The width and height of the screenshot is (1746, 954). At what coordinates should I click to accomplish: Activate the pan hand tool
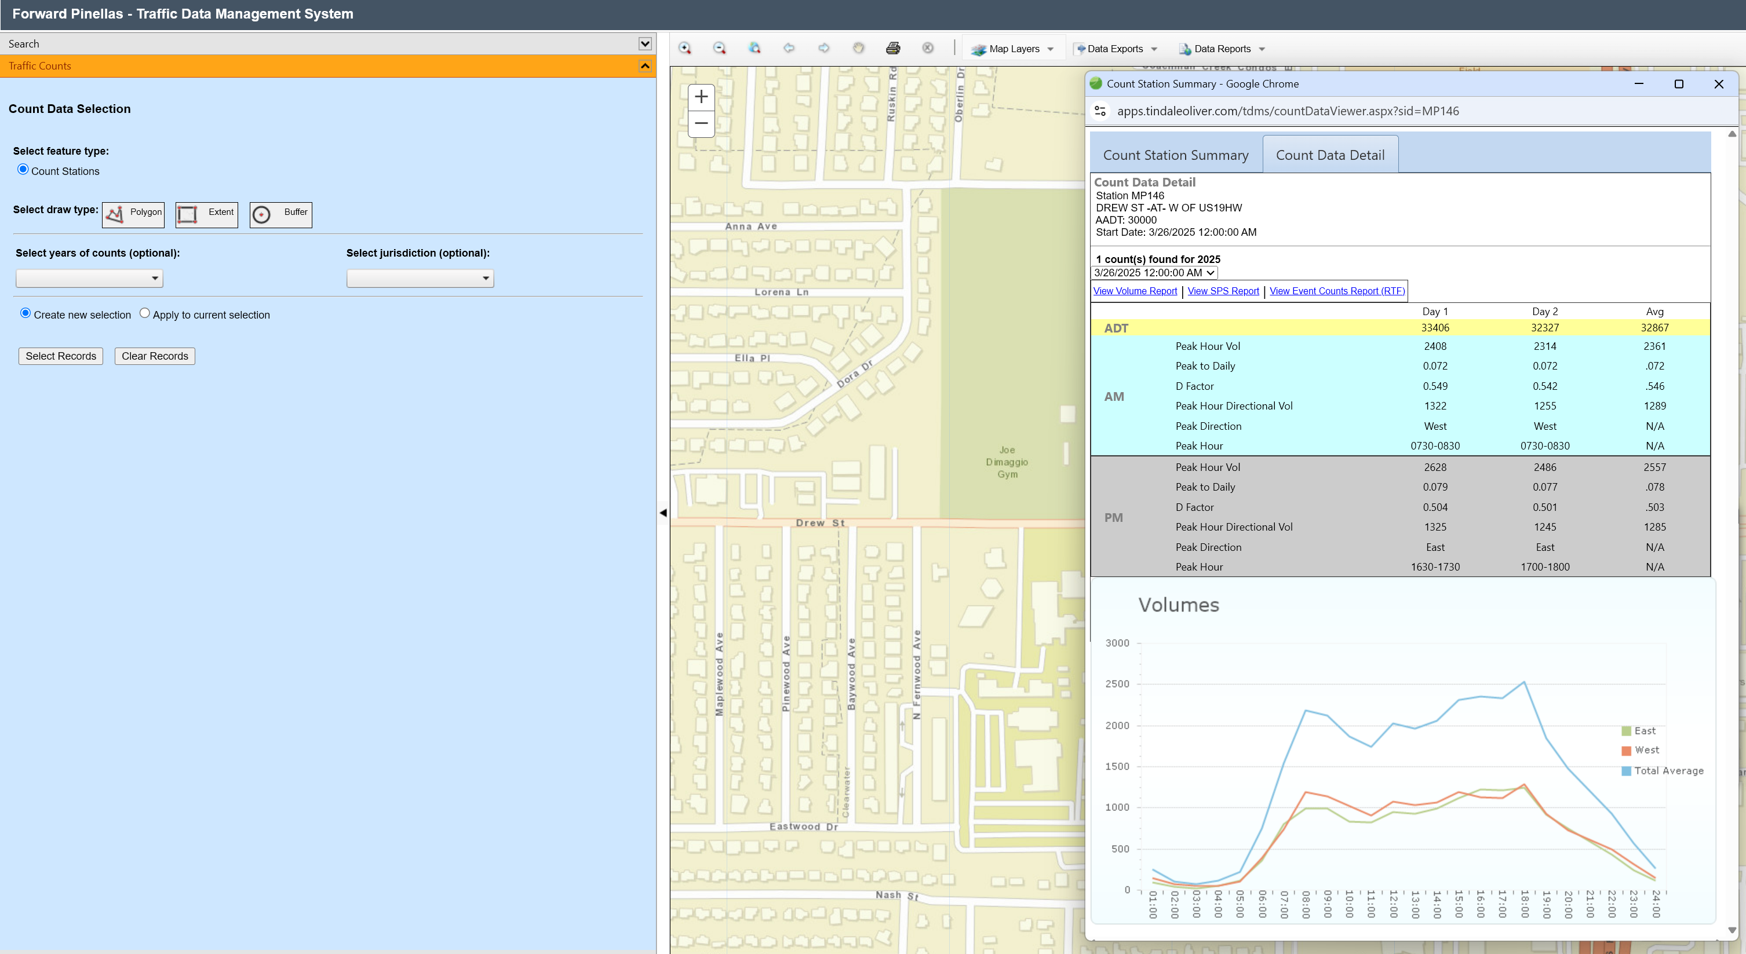pos(859,48)
